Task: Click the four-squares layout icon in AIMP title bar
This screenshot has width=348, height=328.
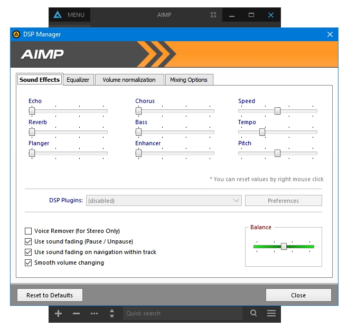Action: 213,15
